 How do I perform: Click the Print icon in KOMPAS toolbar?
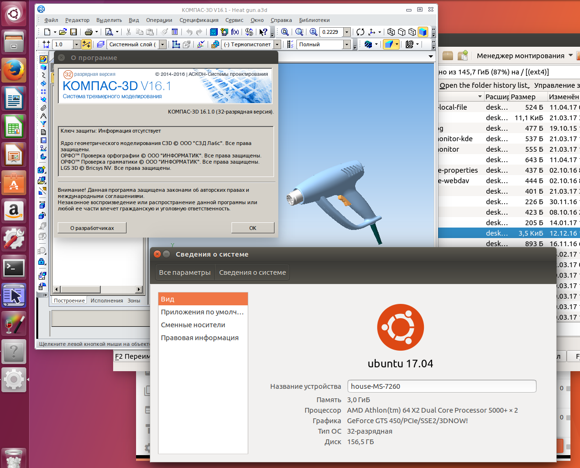point(89,32)
